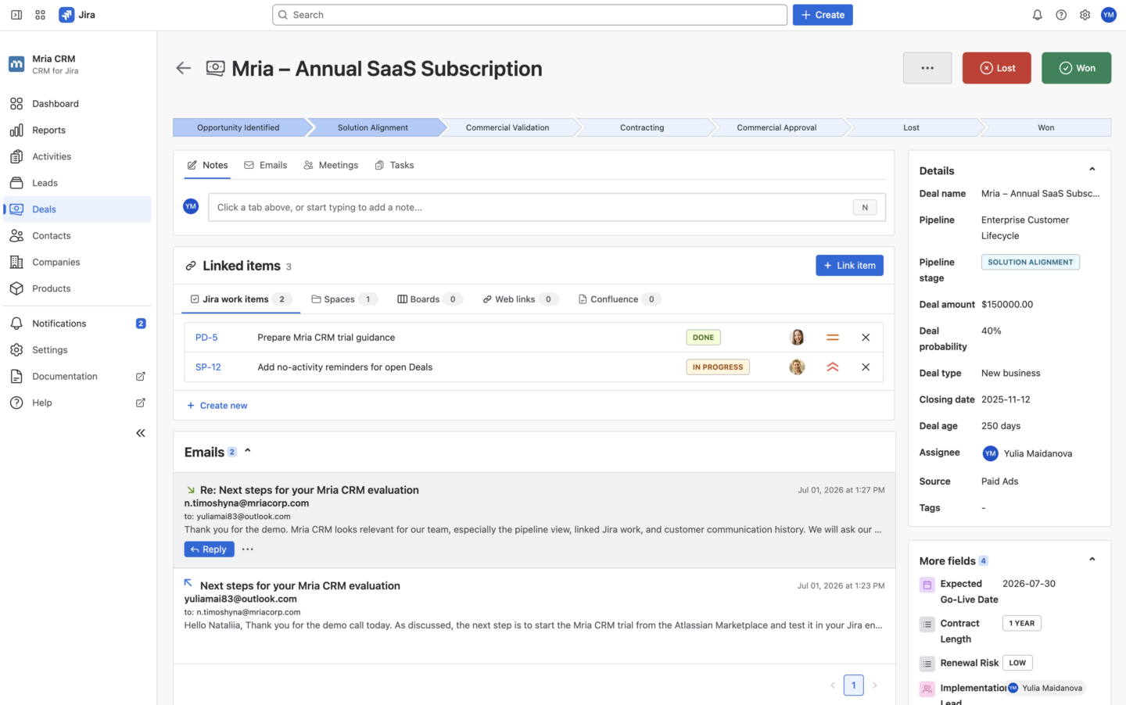Open the PD-5 work item link
The width and height of the screenshot is (1126, 705).
coord(206,338)
